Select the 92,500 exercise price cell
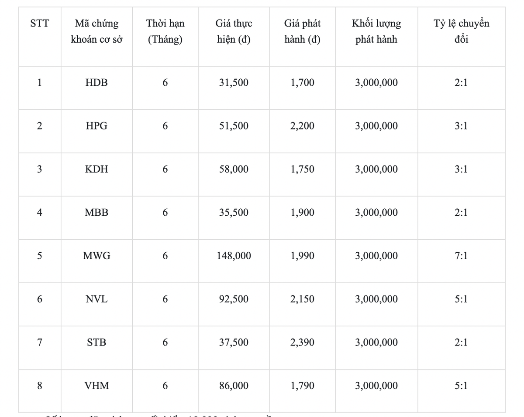Image resolution: width=524 pixels, height=417 pixels. tap(234, 299)
